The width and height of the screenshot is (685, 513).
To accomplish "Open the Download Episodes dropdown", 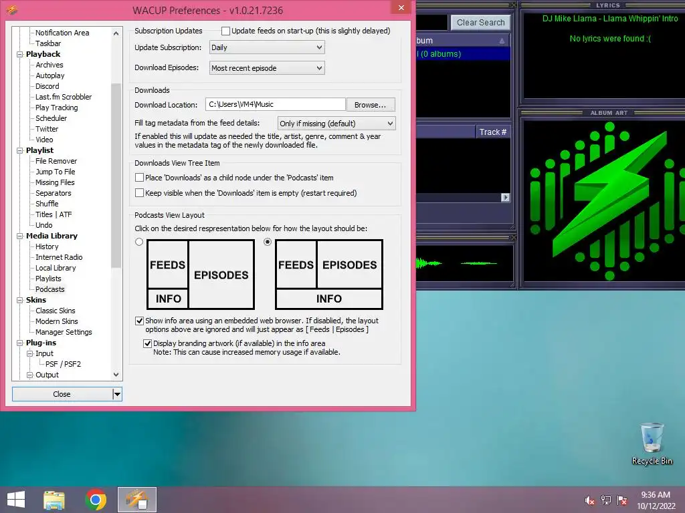I will coord(267,68).
